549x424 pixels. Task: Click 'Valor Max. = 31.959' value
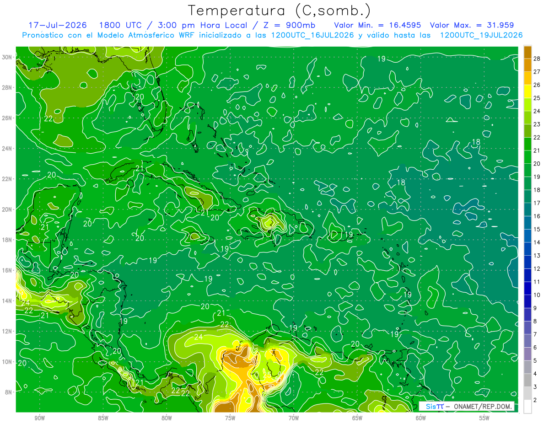click(472, 25)
